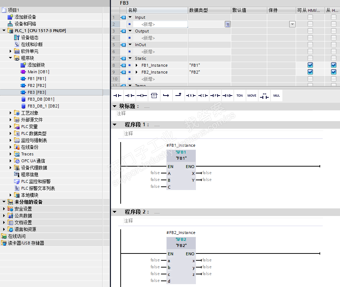The height and width of the screenshot is (287, 340).
Task: Open Main [OB1] organization block
Action: (39, 72)
